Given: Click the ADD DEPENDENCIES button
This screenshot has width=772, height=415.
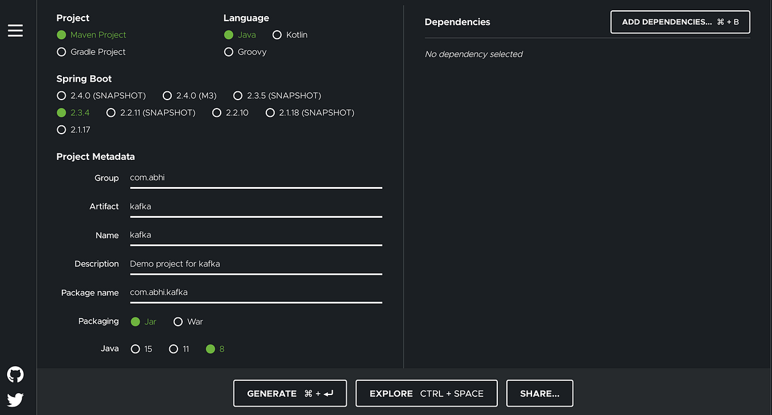Looking at the screenshot, I should pos(680,21).
